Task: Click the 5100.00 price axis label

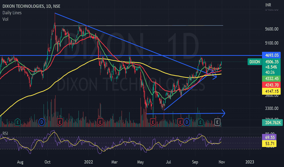Action: click(x=272, y=43)
